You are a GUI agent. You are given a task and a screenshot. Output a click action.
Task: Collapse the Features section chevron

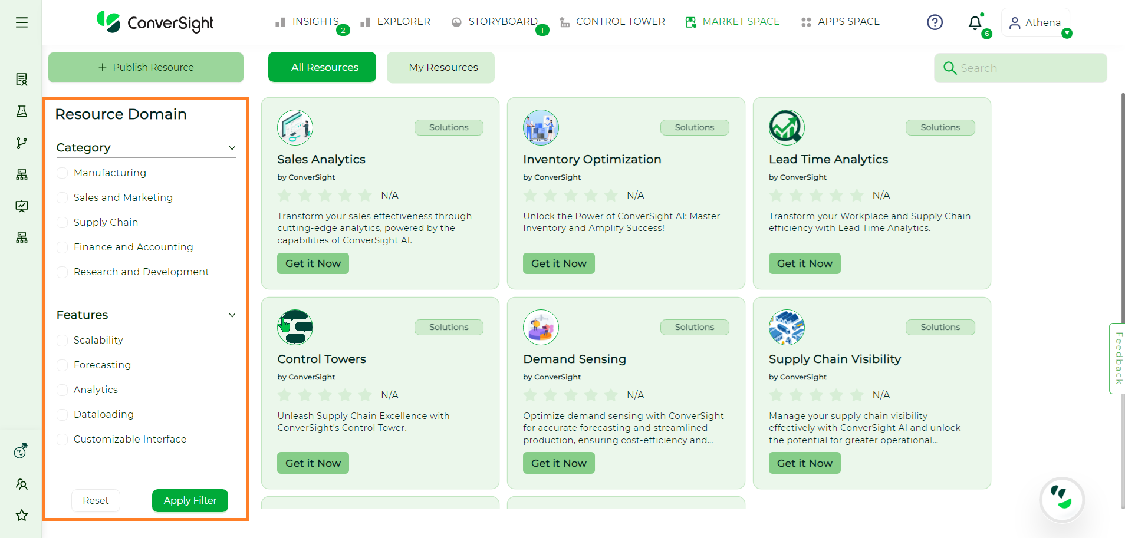[232, 315]
